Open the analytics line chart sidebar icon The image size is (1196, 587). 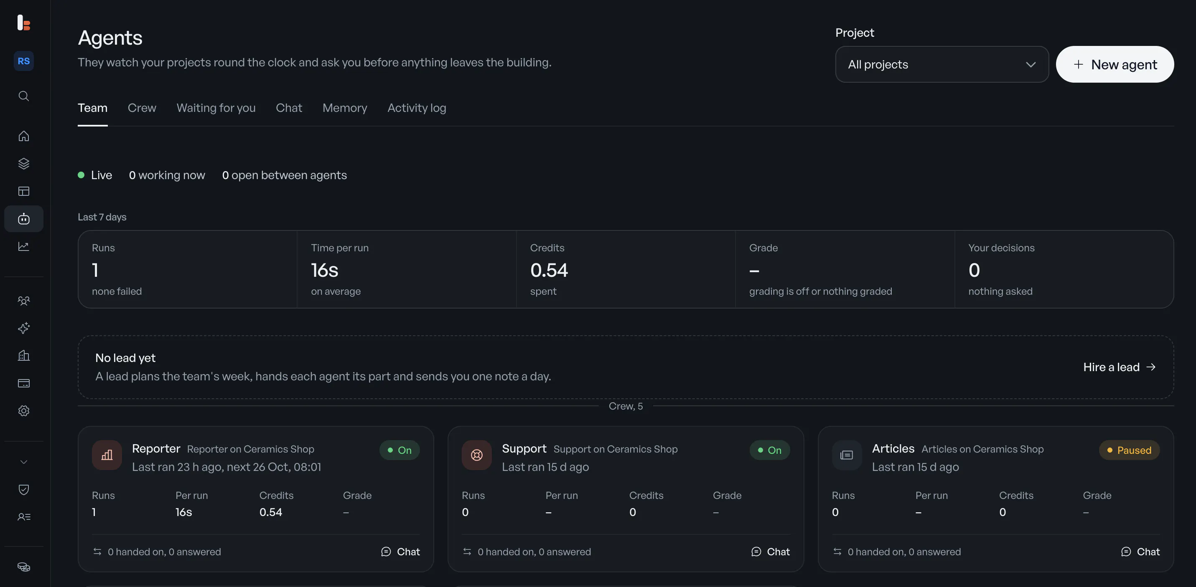(24, 246)
